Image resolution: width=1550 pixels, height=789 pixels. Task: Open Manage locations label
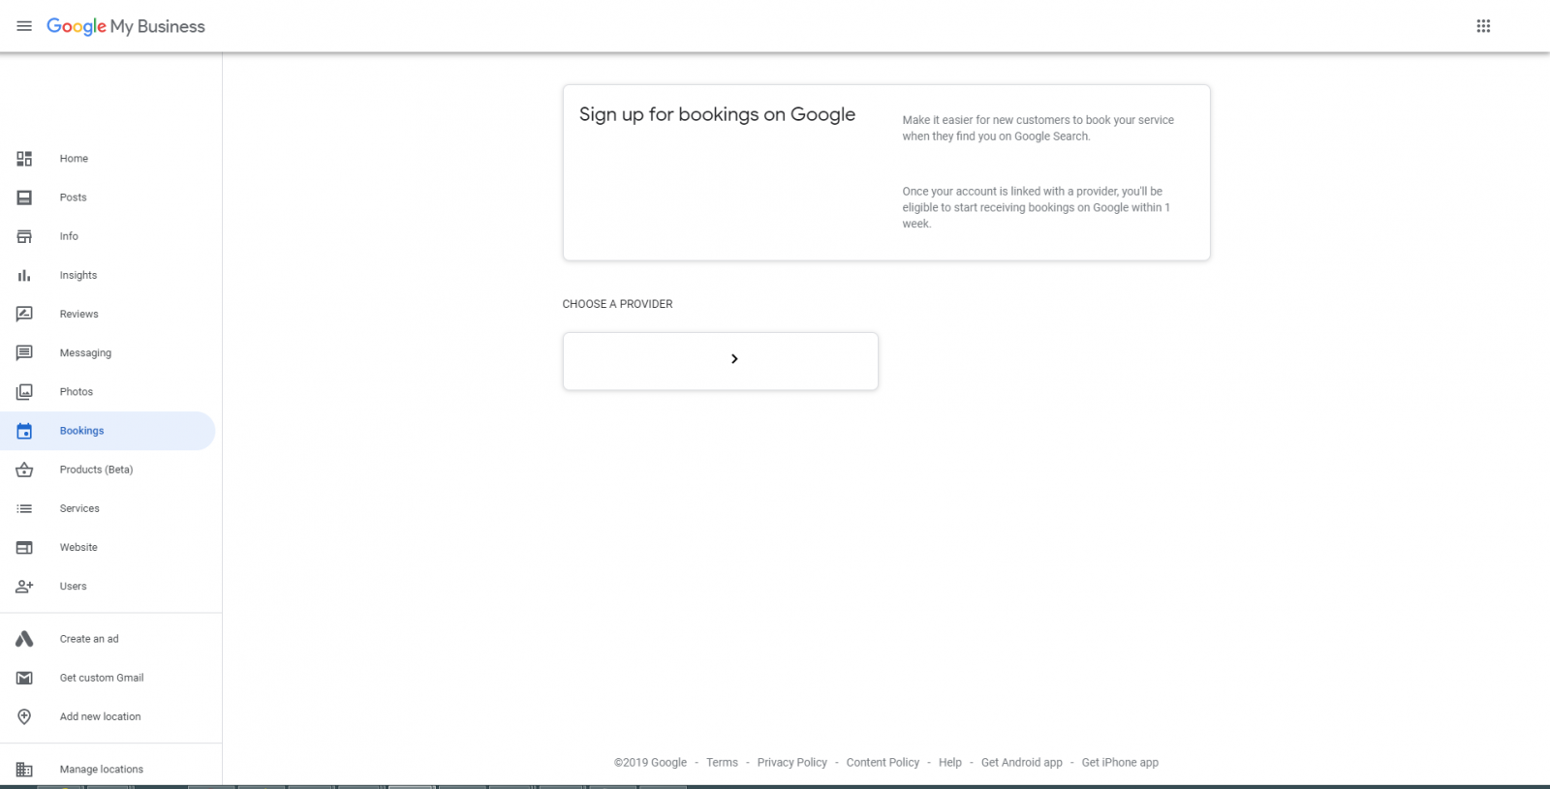101,770
